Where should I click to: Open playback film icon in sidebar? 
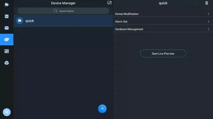coord(7,16)
